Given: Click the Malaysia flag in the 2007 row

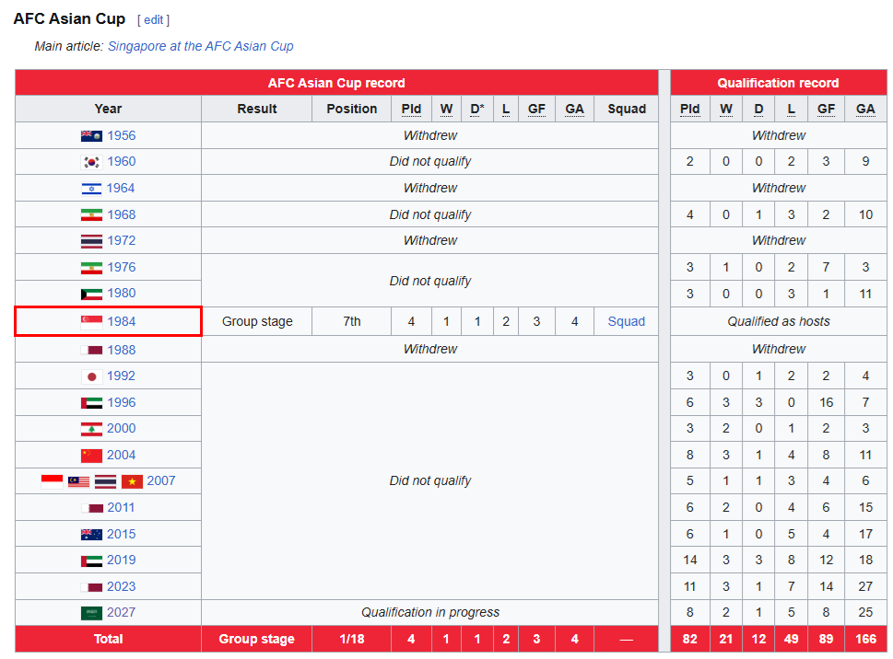Looking at the screenshot, I should (x=78, y=481).
